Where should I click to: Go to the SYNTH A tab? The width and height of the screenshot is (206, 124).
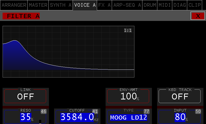click(x=61, y=5)
